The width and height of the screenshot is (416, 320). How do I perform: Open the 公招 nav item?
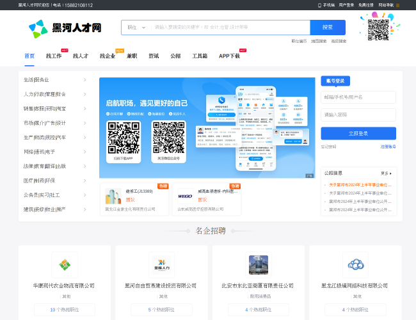click(x=175, y=56)
